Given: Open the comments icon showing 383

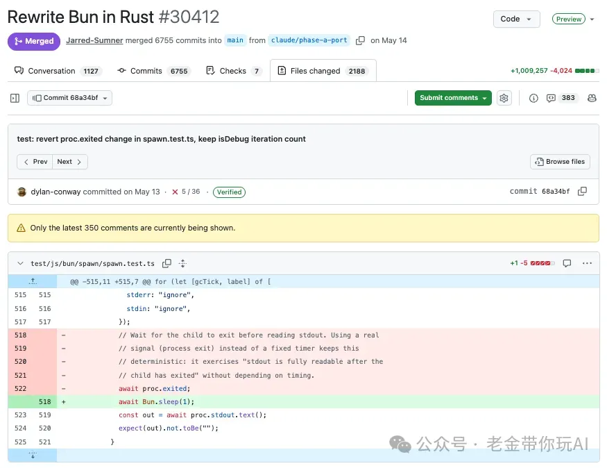Looking at the screenshot, I should pos(561,98).
